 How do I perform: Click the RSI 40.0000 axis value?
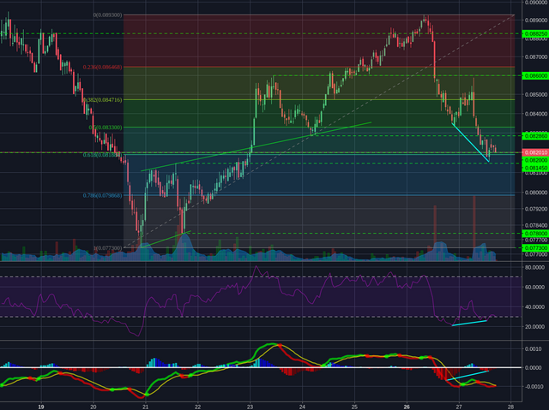[534, 307]
